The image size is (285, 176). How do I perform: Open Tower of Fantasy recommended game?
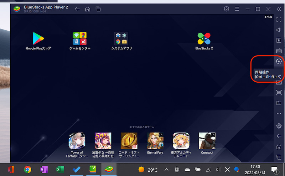pyautogui.click(x=77, y=141)
